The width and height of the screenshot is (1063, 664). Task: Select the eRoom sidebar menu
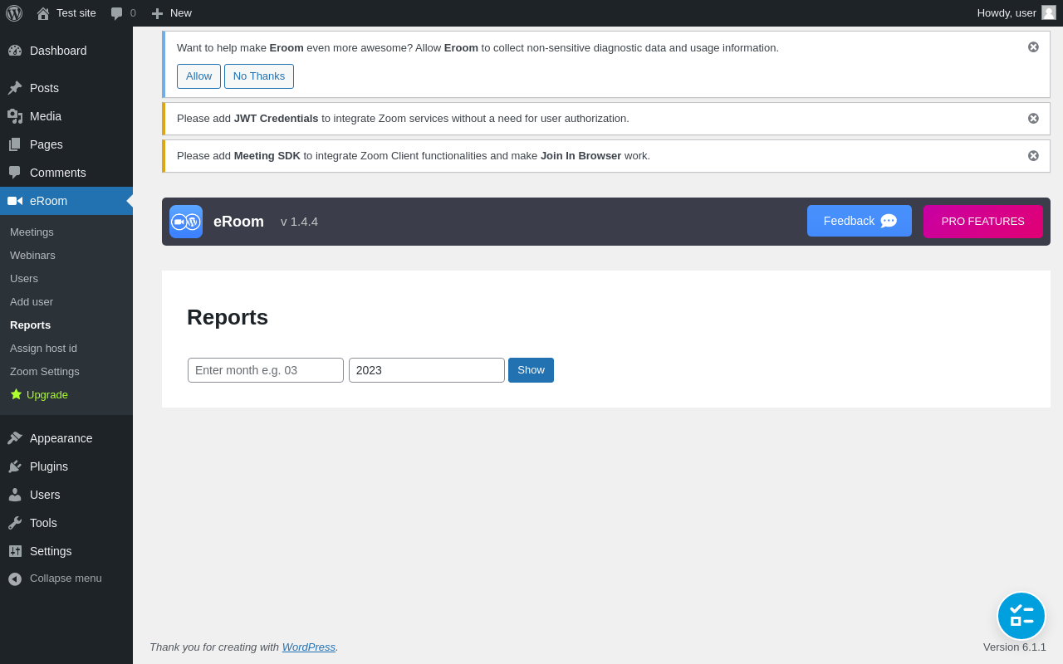(x=66, y=201)
